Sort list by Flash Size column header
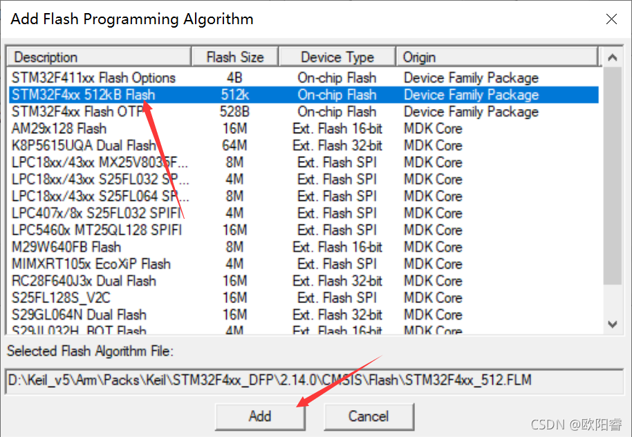The width and height of the screenshot is (632, 437). (x=235, y=57)
